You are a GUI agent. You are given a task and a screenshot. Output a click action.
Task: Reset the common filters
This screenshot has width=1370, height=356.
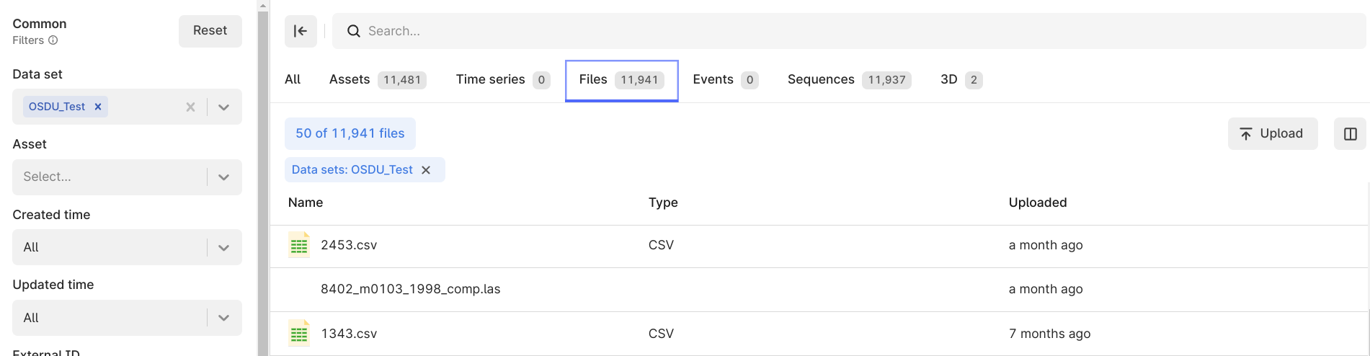coord(210,31)
